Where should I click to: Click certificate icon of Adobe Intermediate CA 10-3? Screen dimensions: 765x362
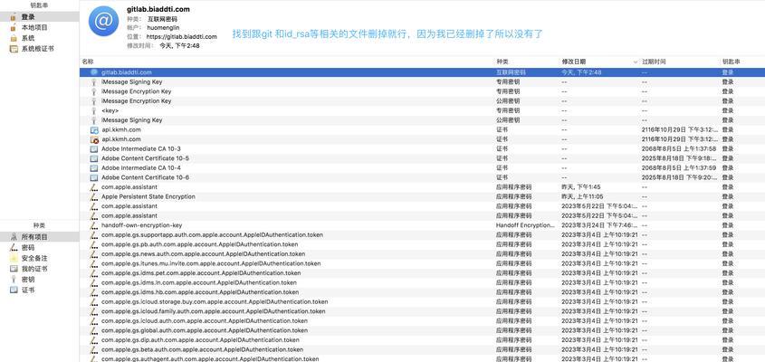coord(94,148)
